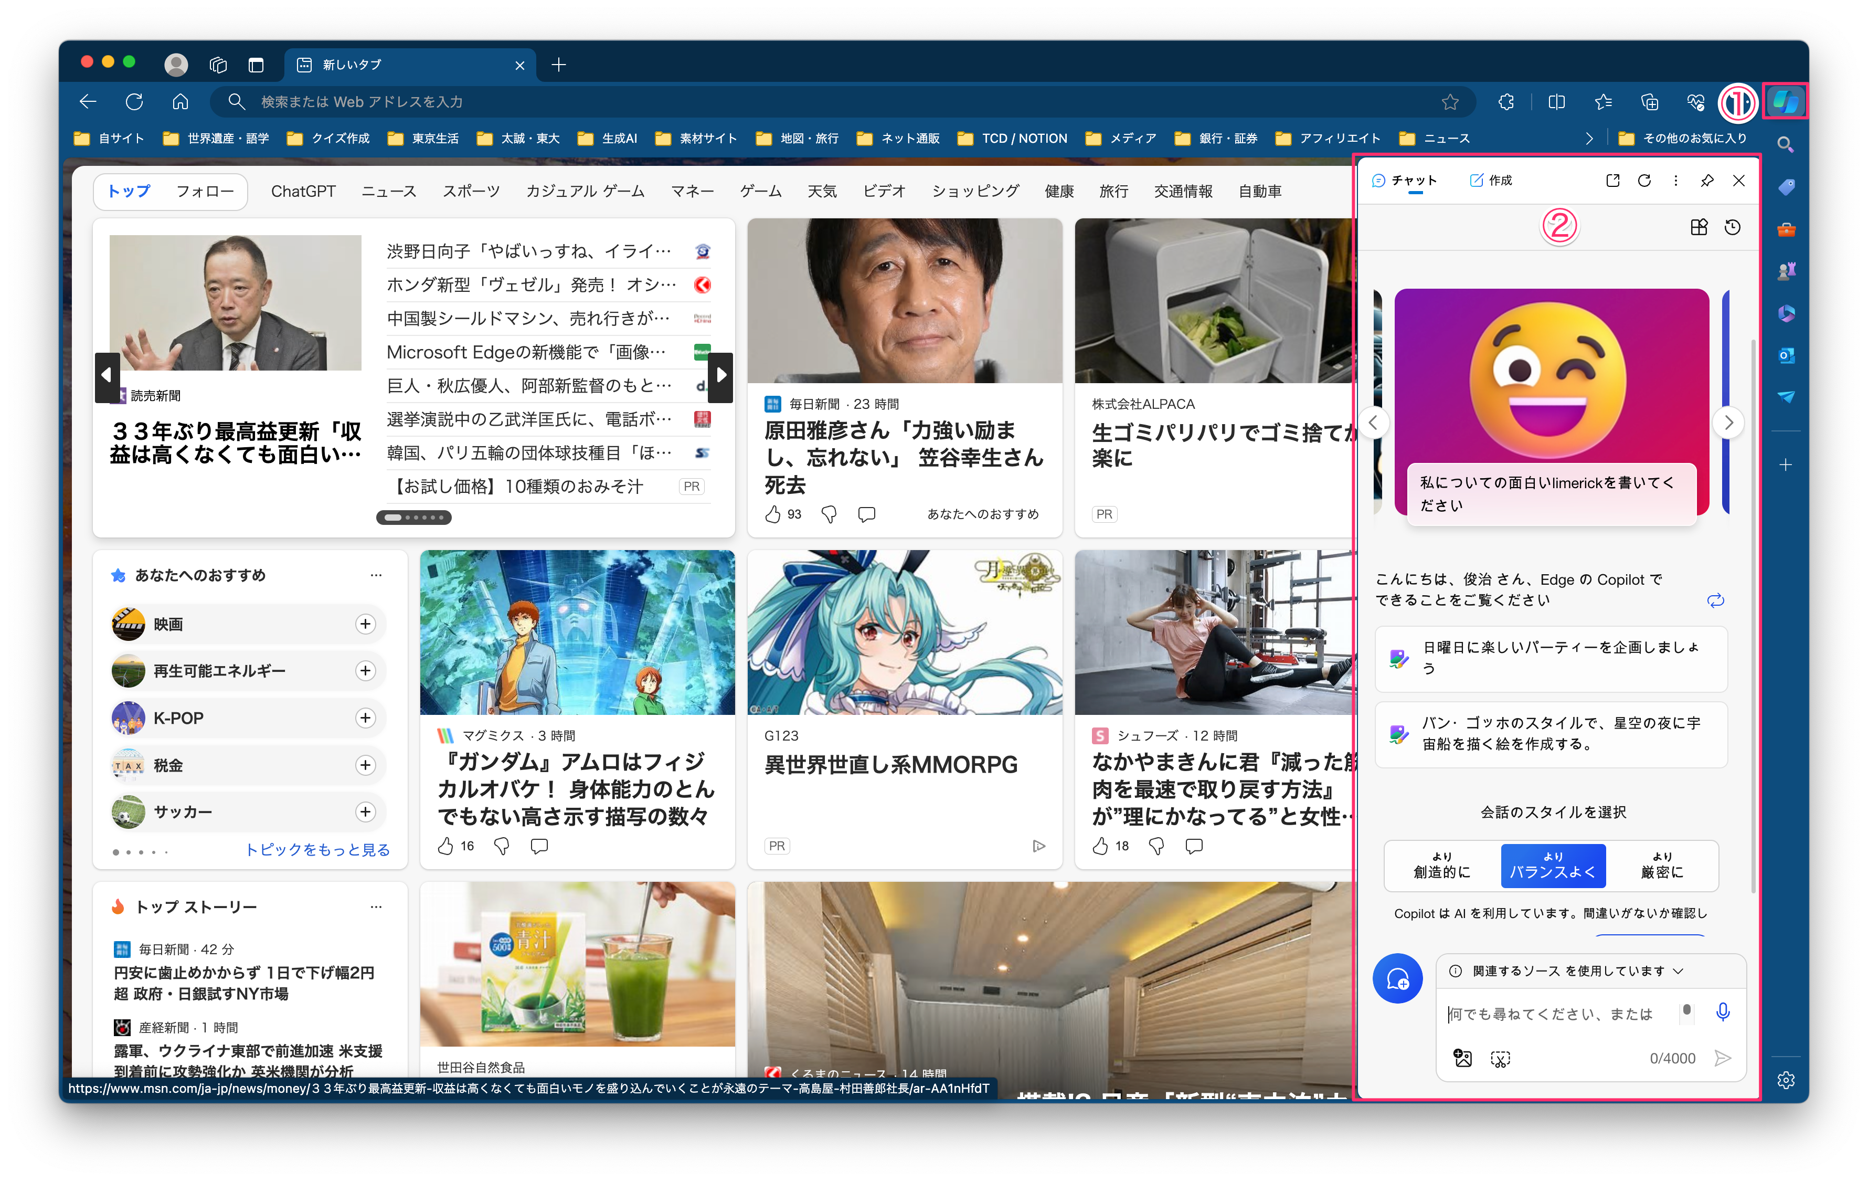Open Copilot chat history icon
1868x1181 pixels.
tap(1732, 227)
